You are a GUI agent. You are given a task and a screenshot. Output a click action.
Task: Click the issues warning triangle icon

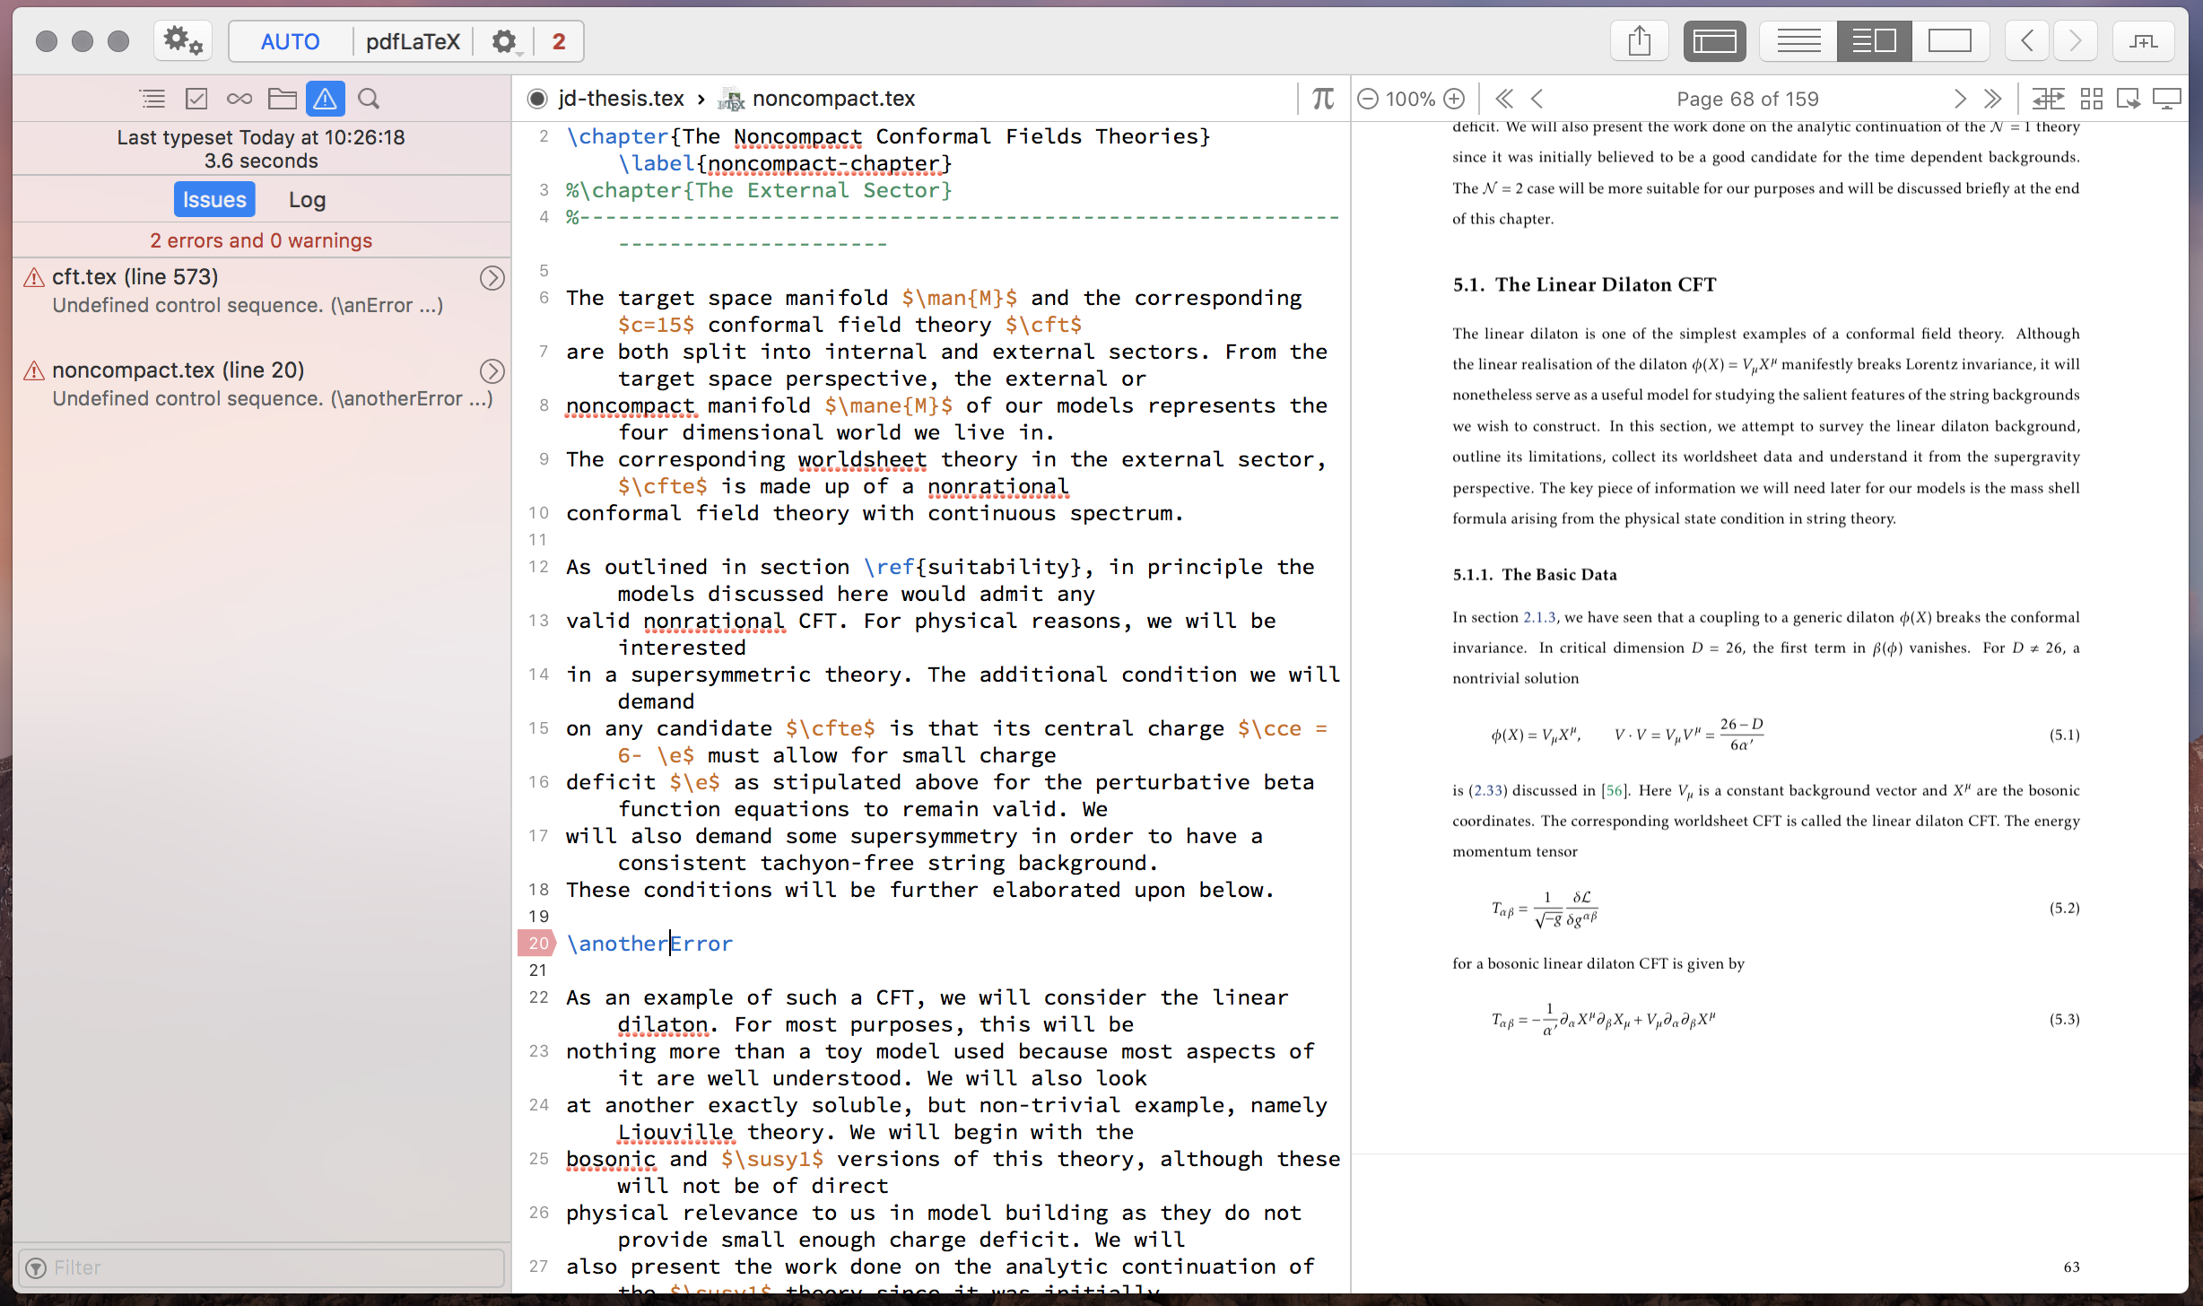(x=325, y=99)
